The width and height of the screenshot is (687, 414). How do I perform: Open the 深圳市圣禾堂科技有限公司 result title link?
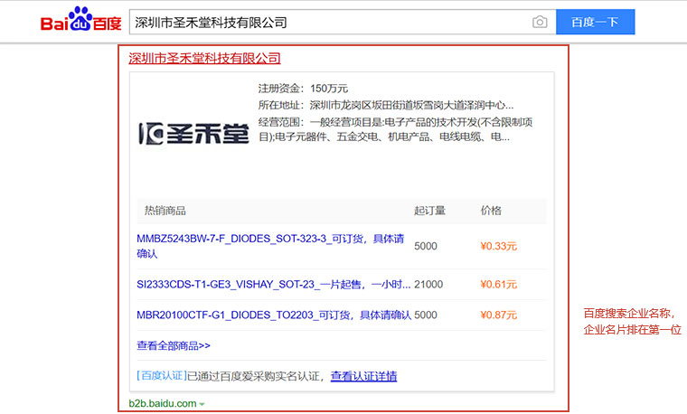204,59
